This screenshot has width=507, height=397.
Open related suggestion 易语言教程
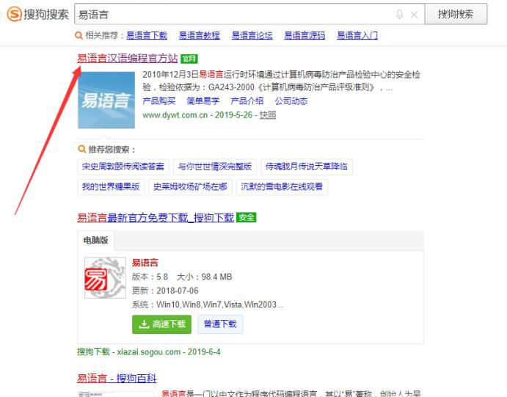pos(199,35)
